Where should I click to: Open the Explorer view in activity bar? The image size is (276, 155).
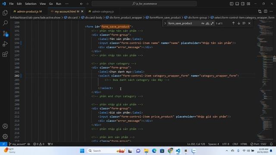tap(5, 12)
